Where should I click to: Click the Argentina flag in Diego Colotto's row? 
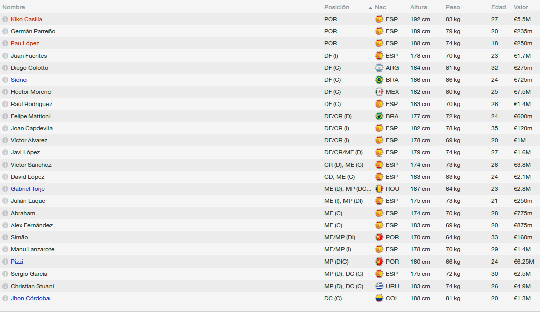coord(379,68)
